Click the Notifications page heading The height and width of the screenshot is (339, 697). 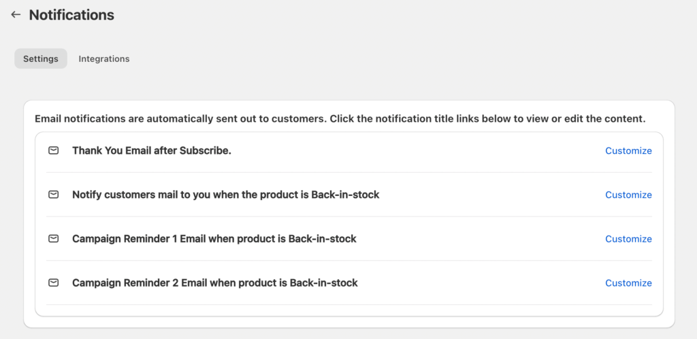coord(71,15)
